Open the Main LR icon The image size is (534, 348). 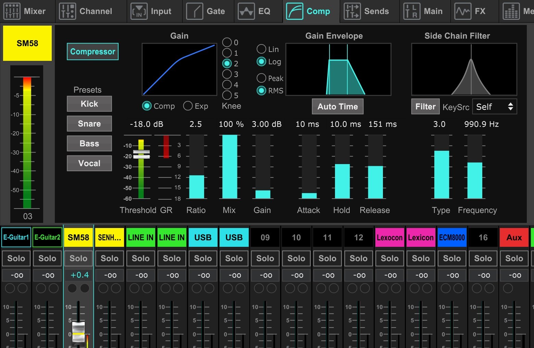tap(412, 11)
